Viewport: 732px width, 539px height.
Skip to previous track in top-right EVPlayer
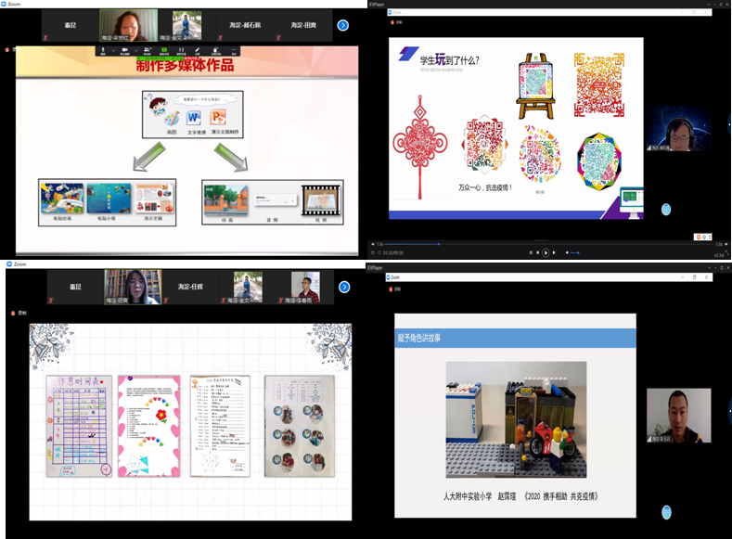[x=537, y=252]
